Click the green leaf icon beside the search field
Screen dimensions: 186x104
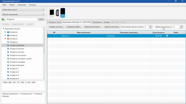pos(3,19)
